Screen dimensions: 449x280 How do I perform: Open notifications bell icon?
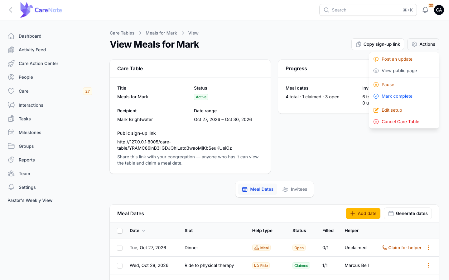coord(425,10)
